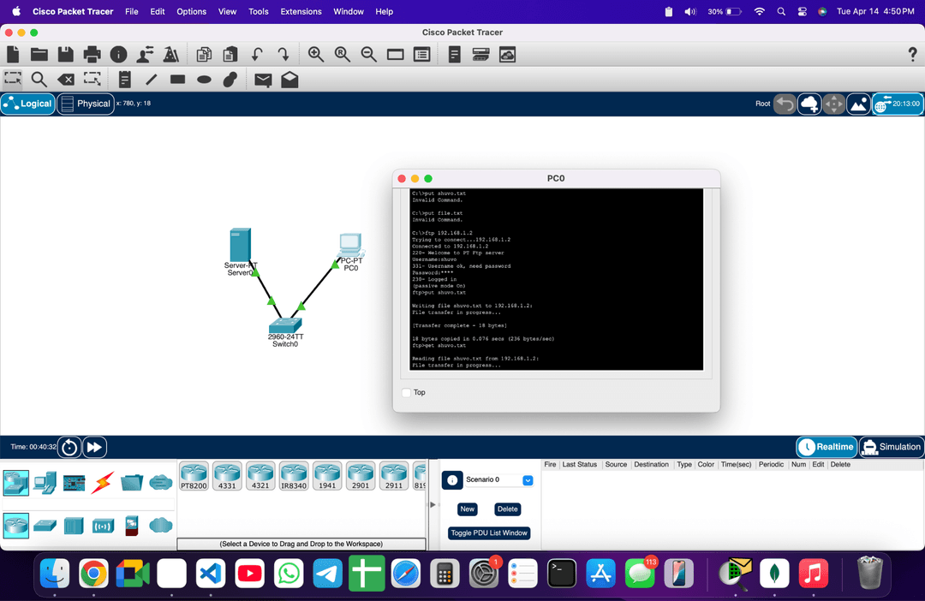Click the Add Simple PDU closed envelope icon

point(263,80)
